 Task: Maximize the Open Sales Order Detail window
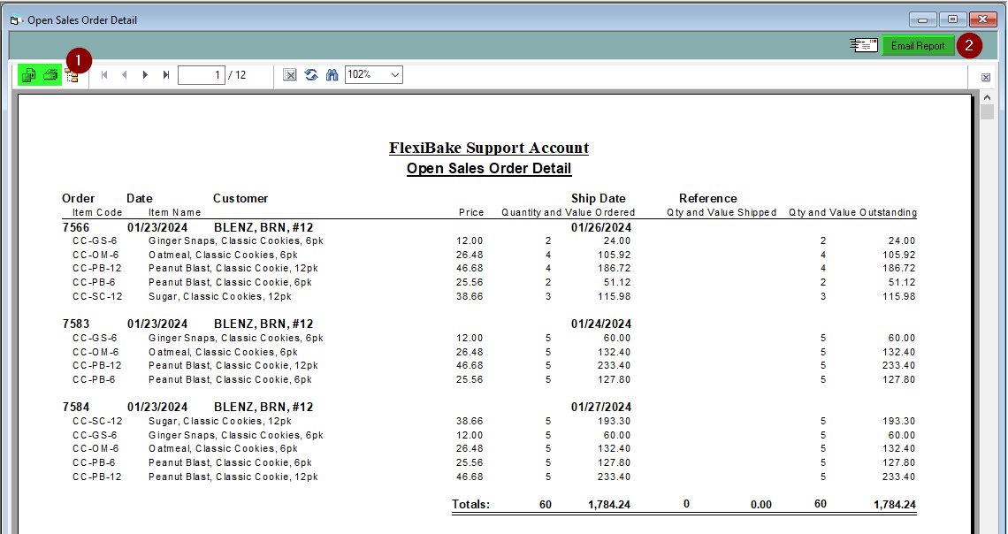tap(952, 20)
